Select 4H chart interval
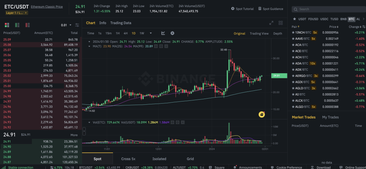The image size is (366, 169). pyautogui.click(x=125, y=33)
